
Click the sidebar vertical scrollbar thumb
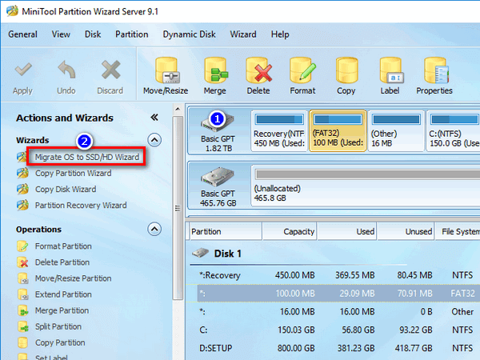pos(178,208)
